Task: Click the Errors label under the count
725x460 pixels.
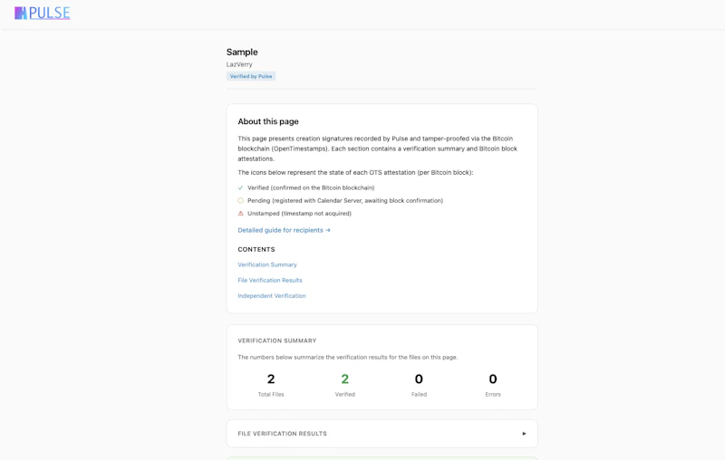Action: point(493,395)
